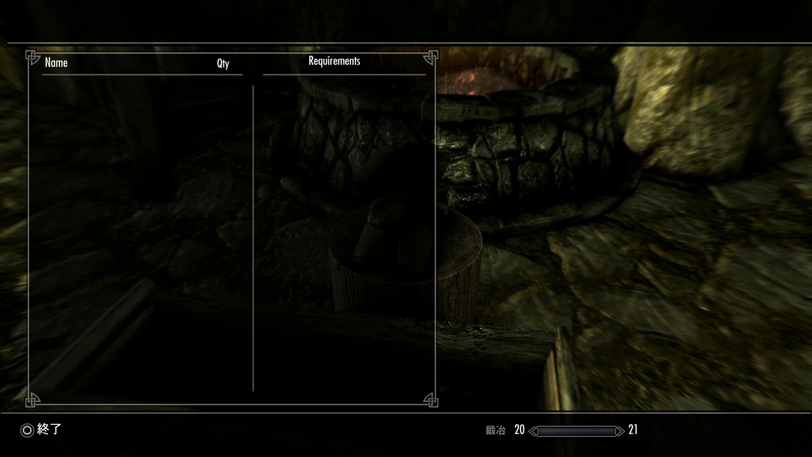
Task: Click the next smithing level 21
Action: tap(633, 430)
